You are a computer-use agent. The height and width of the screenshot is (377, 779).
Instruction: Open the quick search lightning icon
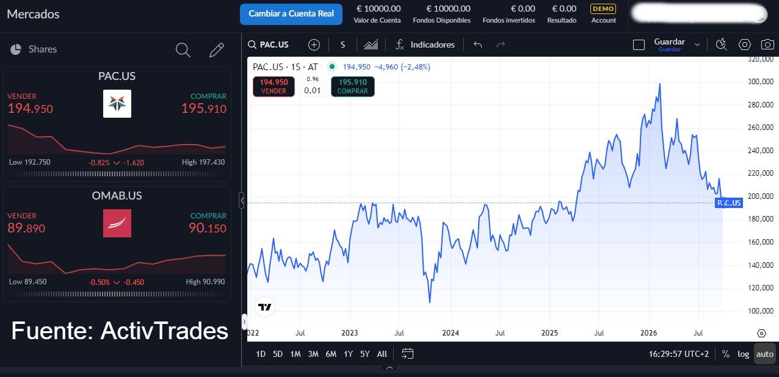[721, 45]
